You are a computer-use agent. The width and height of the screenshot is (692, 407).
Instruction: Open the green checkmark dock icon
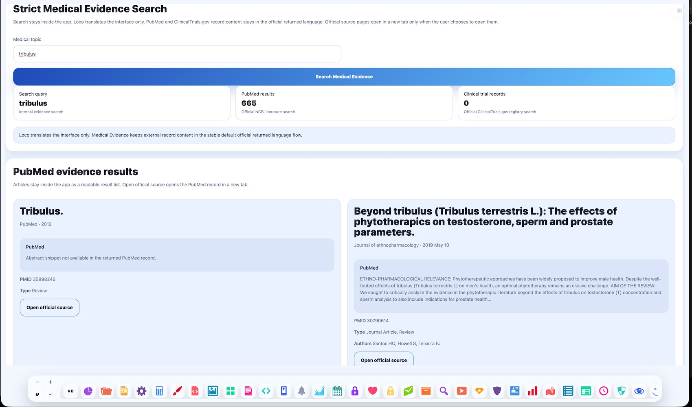[x=408, y=391]
